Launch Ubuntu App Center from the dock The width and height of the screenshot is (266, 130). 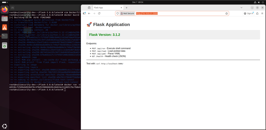click(4, 27)
